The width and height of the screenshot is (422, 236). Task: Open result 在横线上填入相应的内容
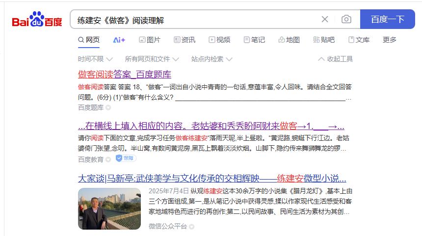[211, 126]
